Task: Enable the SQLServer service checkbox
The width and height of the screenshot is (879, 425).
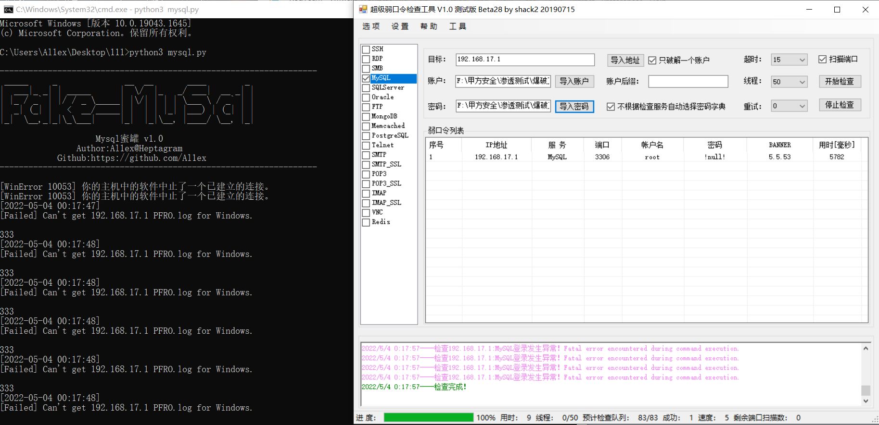Action: tap(366, 88)
